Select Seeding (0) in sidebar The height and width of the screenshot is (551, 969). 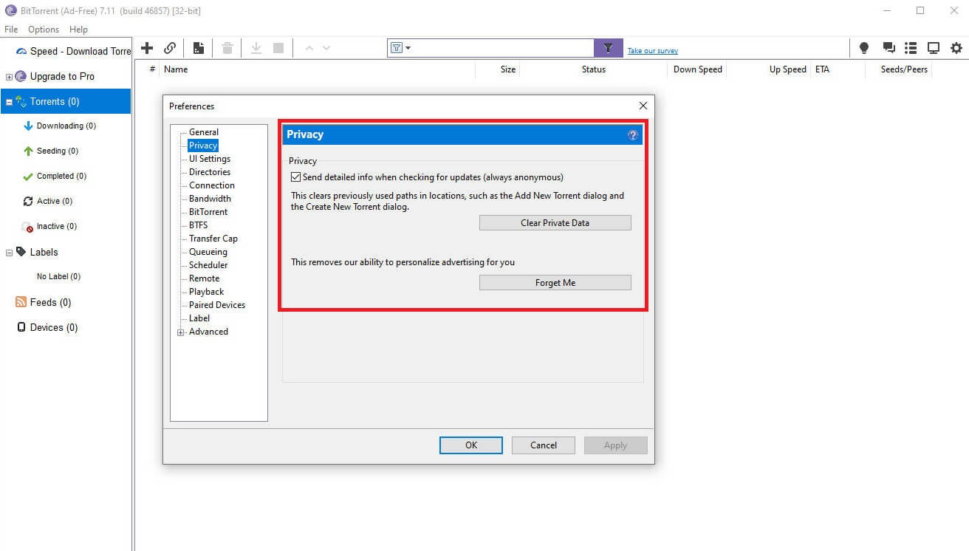[58, 151]
